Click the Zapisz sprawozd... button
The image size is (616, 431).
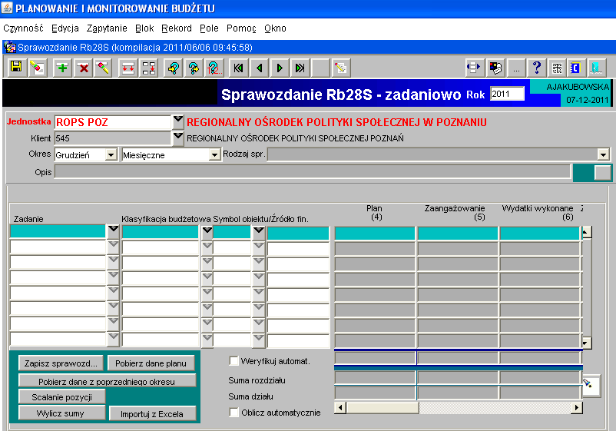tap(61, 363)
